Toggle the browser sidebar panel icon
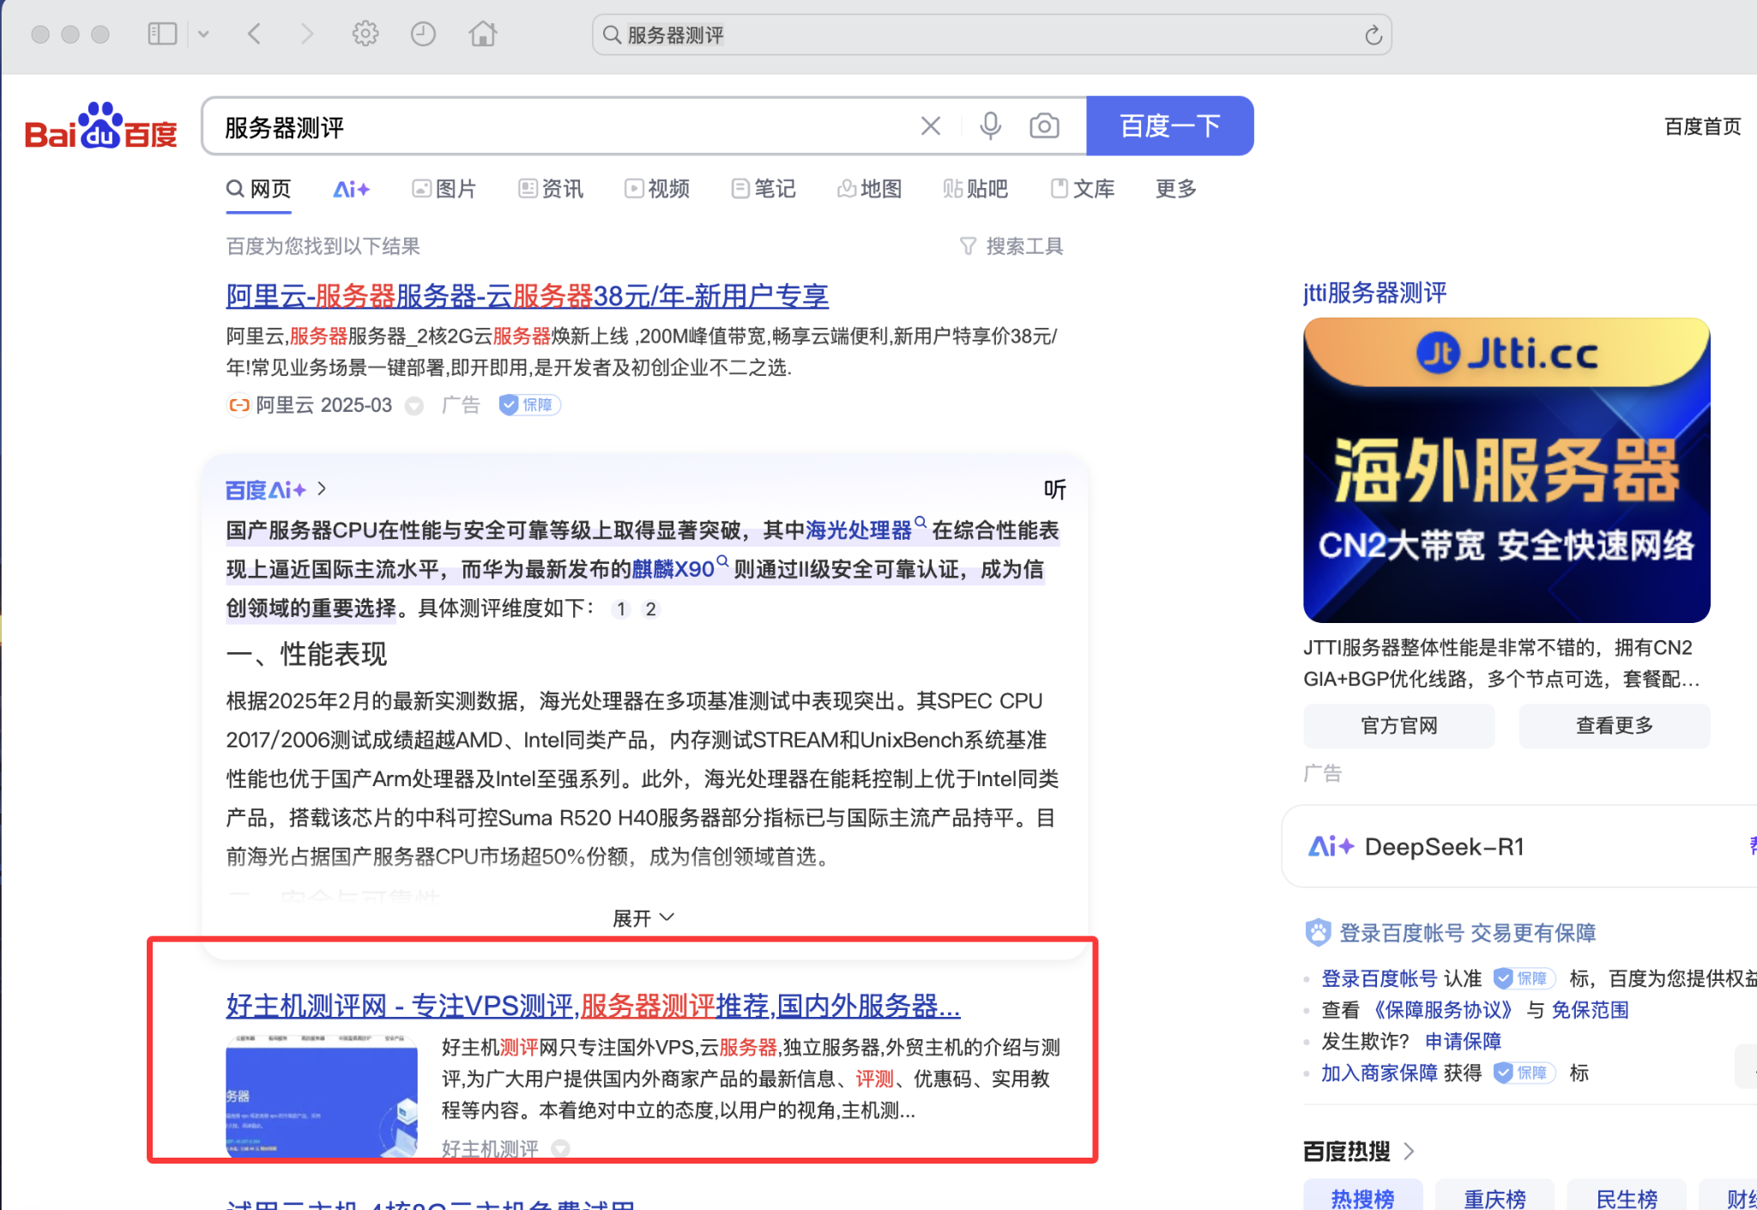This screenshot has width=1757, height=1210. tap(162, 34)
